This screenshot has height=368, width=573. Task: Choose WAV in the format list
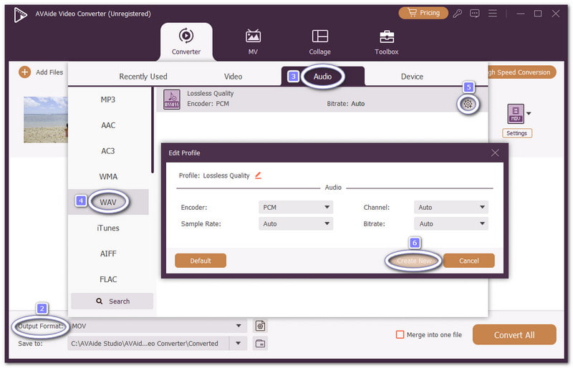pyautogui.click(x=108, y=202)
